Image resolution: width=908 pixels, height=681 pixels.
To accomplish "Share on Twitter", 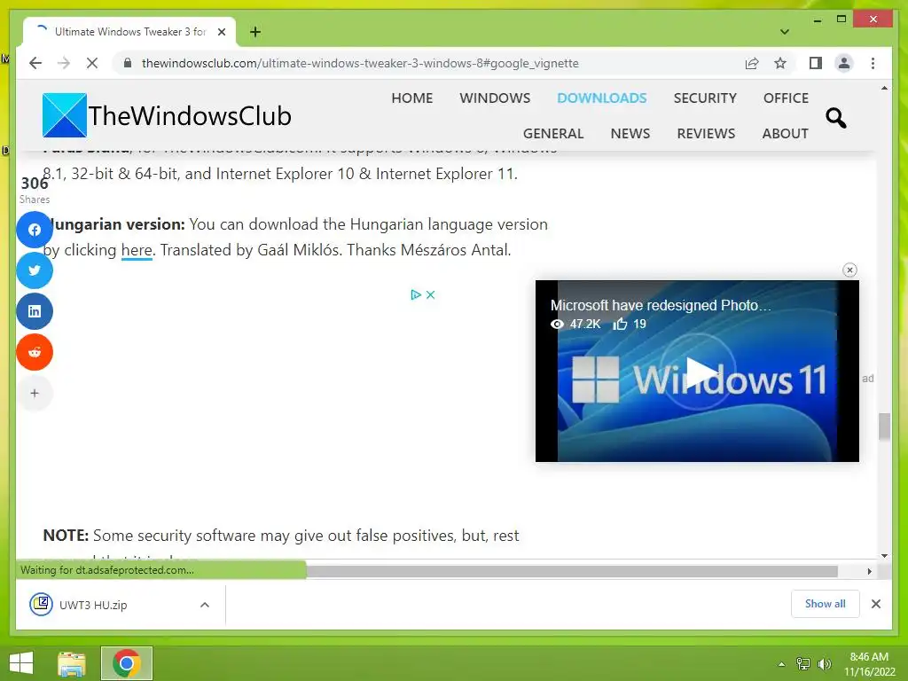I will pos(35,270).
